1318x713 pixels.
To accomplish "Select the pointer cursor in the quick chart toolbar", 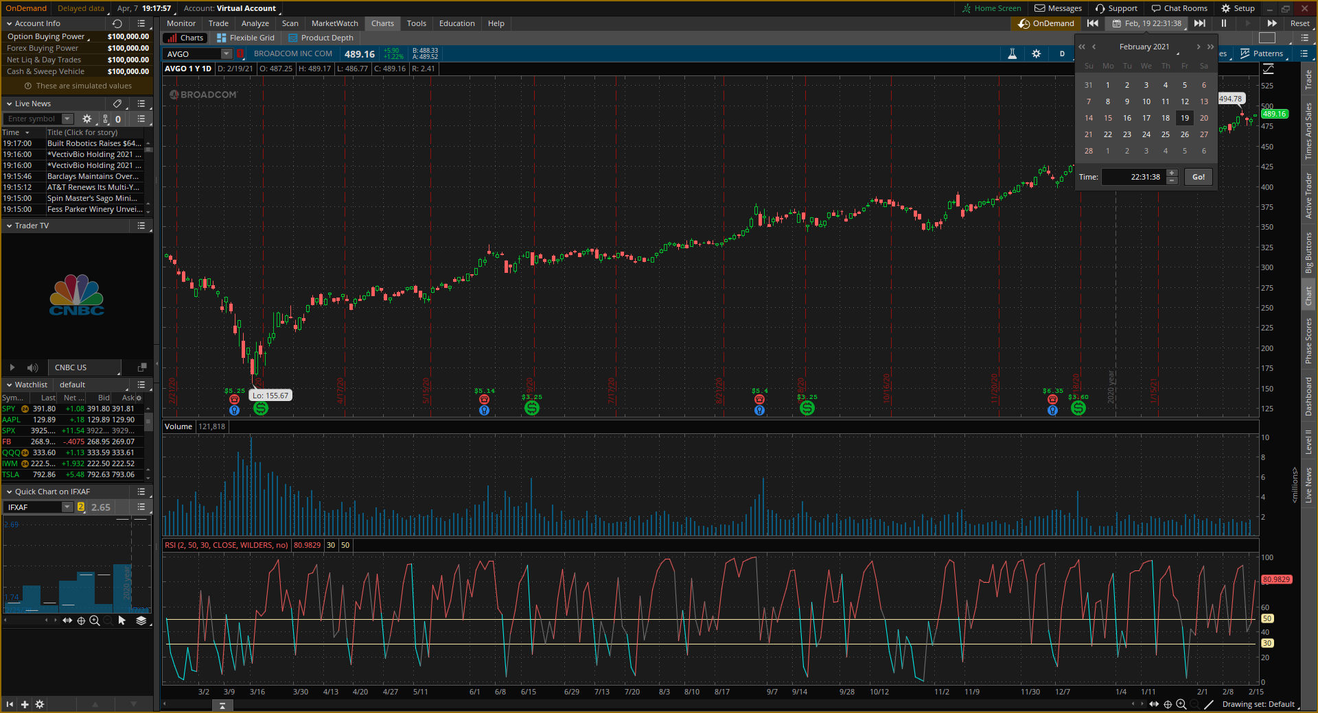I will pyautogui.click(x=122, y=620).
